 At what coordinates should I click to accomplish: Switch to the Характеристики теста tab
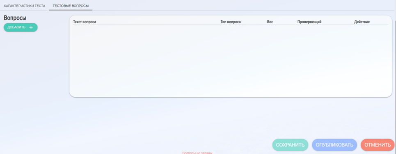click(x=25, y=6)
